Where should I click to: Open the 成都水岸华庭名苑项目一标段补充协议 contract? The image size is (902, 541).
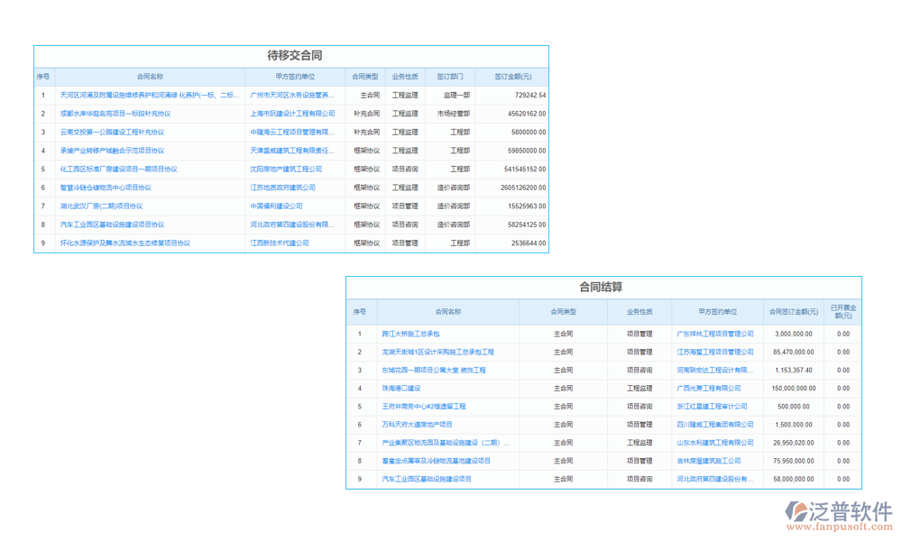pyautogui.click(x=115, y=114)
